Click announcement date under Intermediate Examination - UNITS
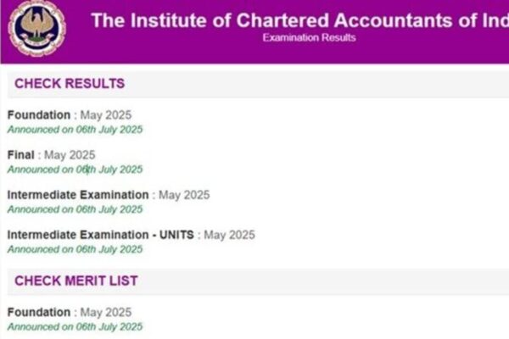The image size is (509, 339). [x=75, y=249]
